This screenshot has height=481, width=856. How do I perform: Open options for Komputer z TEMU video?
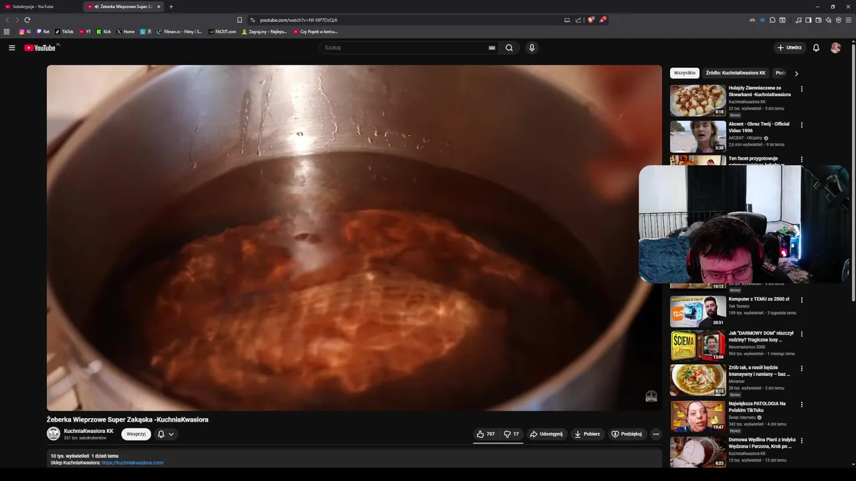coord(801,300)
